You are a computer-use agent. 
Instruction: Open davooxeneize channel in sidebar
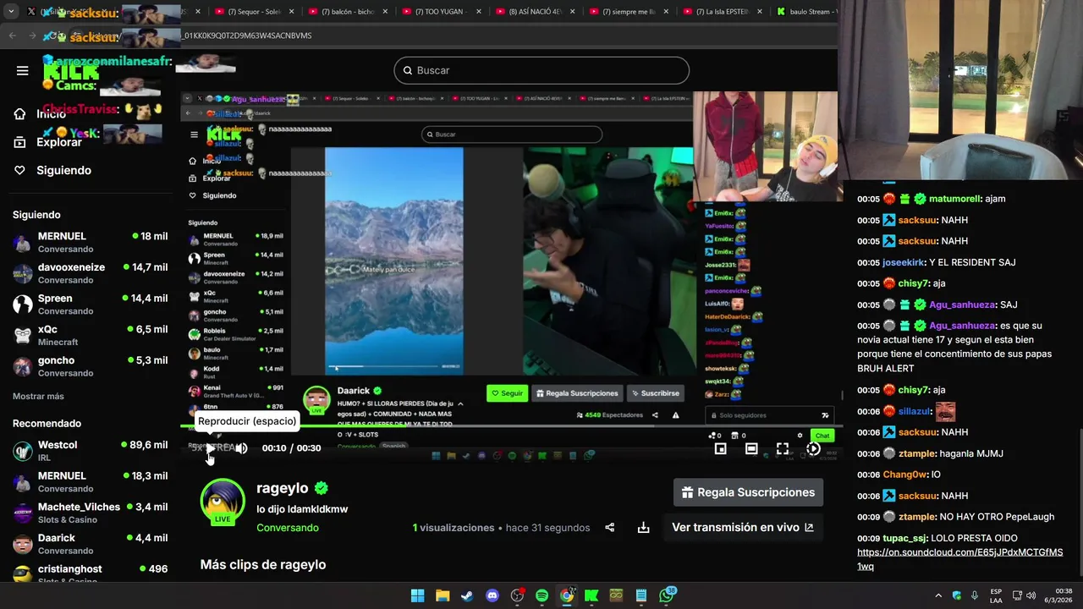point(90,273)
